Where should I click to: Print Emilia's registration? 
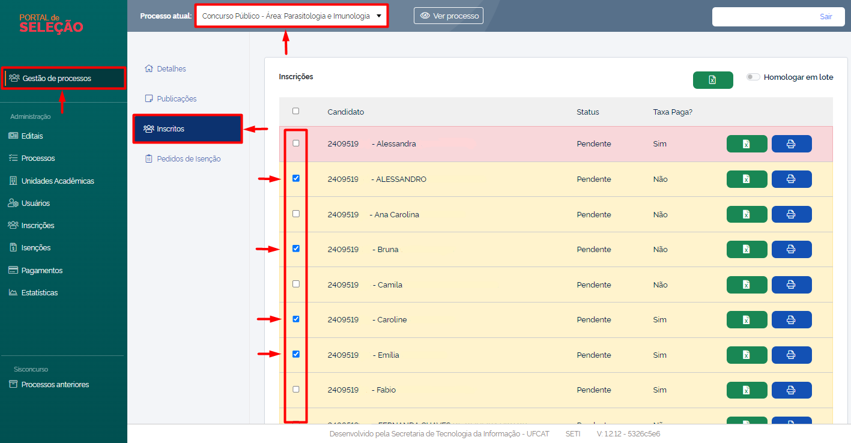tap(792, 355)
